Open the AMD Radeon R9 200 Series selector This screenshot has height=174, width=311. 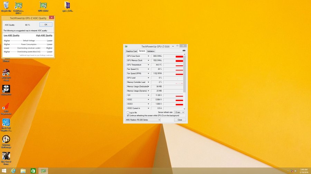coord(143,120)
